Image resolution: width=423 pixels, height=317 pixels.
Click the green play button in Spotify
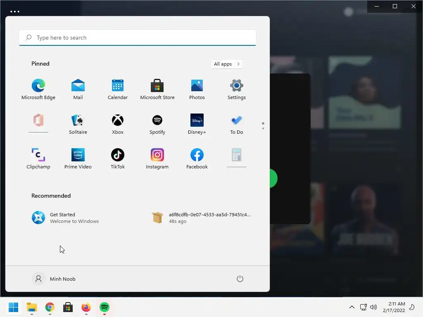click(x=273, y=178)
